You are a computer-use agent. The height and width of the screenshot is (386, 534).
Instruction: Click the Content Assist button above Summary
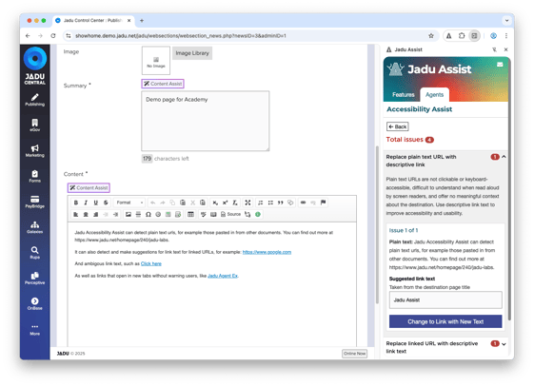(163, 84)
